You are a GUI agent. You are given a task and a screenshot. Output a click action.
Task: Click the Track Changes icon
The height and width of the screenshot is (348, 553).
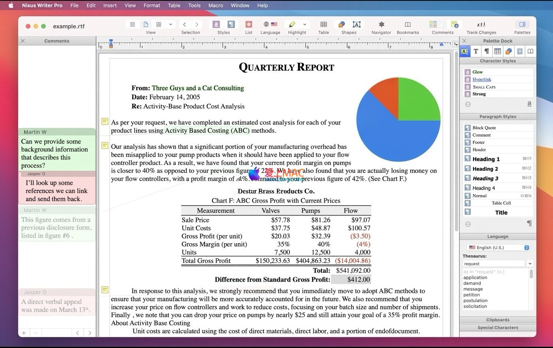pos(481,25)
